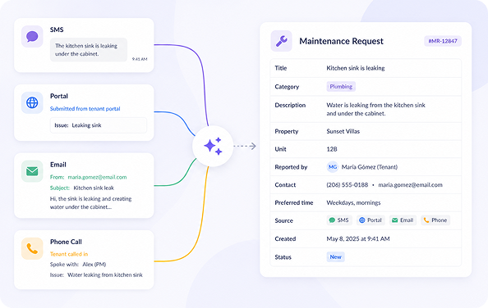Click the Issue: Leaking sink field
This screenshot has width=488, height=308.
(x=99, y=125)
